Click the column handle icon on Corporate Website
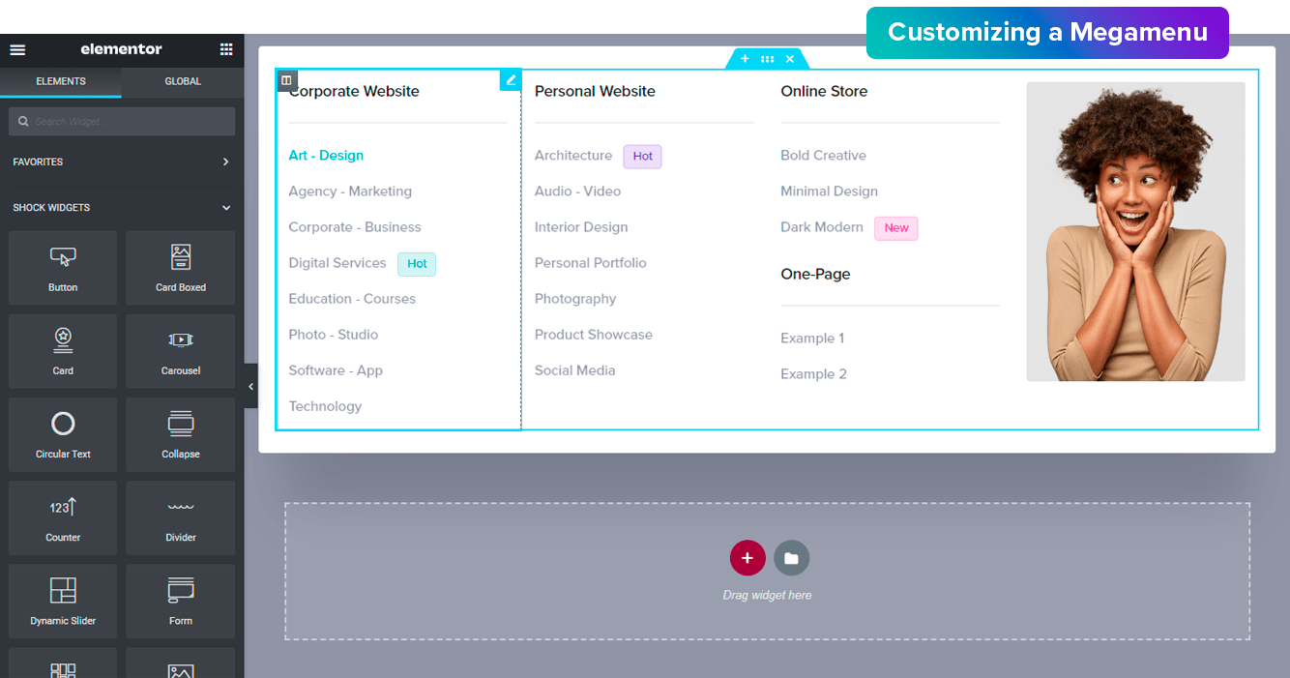Image resolution: width=1290 pixels, height=678 pixels. [287, 80]
